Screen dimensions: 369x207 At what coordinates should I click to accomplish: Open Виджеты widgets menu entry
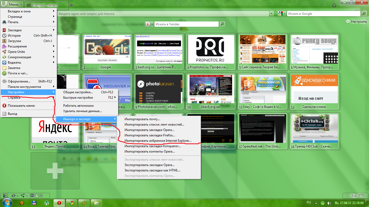28,63
